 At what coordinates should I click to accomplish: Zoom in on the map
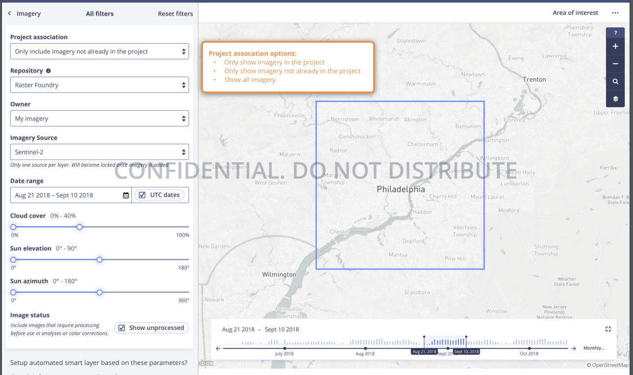[615, 47]
